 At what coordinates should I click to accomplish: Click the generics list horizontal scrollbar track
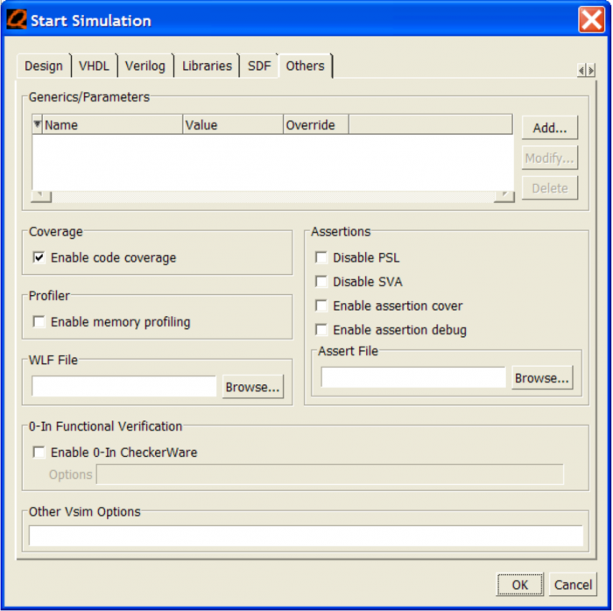point(272,196)
